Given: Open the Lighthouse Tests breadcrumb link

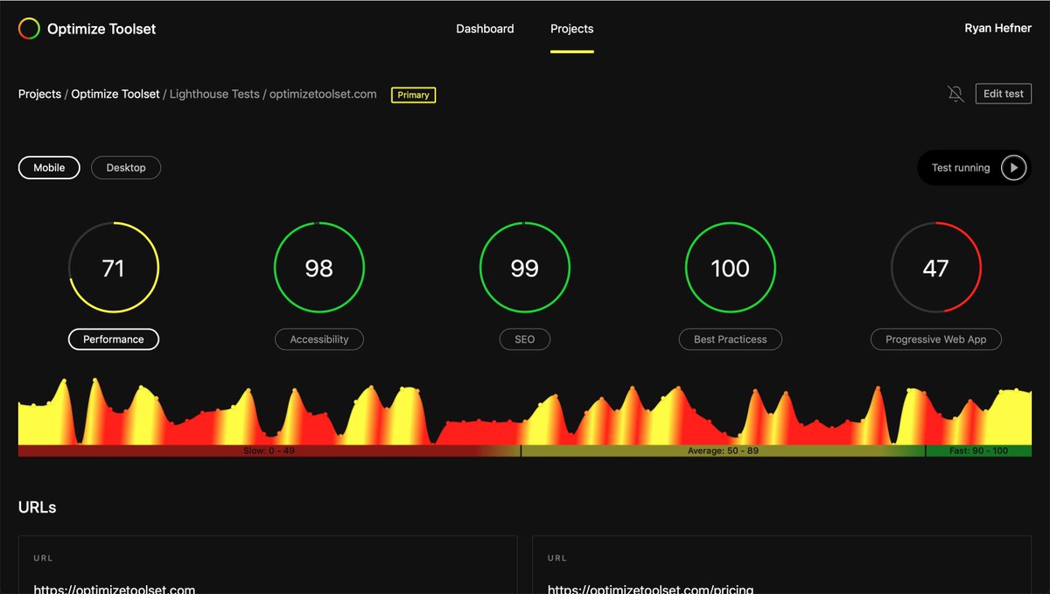Looking at the screenshot, I should point(214,94).
